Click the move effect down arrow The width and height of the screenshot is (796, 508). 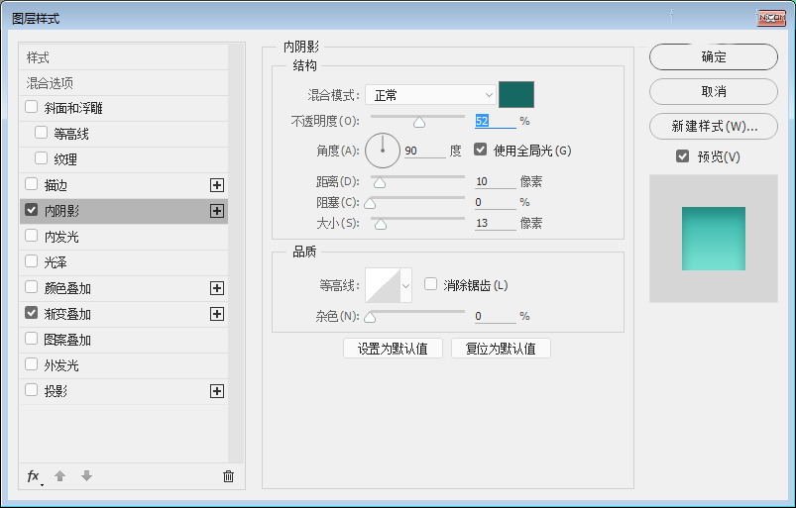tap(86, 476)
